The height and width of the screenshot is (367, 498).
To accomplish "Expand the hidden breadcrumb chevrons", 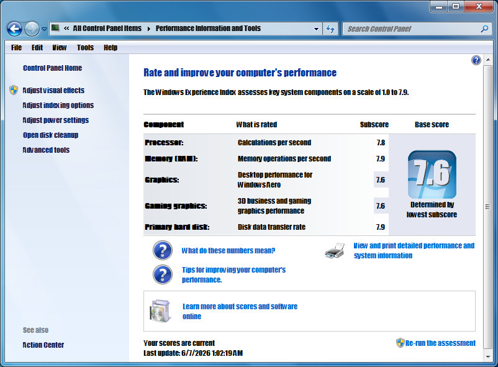I will click(x=66, y=29).
